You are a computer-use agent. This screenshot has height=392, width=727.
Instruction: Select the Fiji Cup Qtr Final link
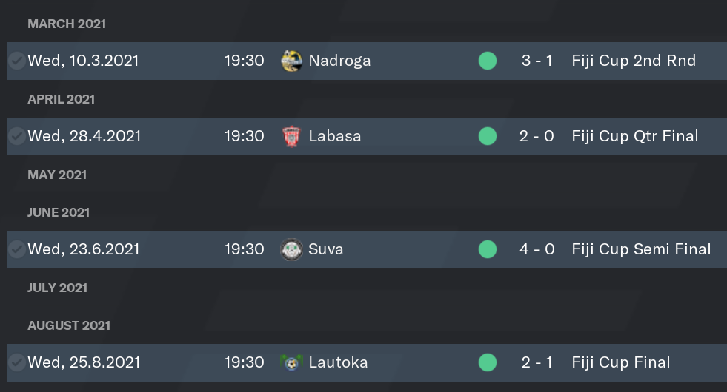(634, 136)
